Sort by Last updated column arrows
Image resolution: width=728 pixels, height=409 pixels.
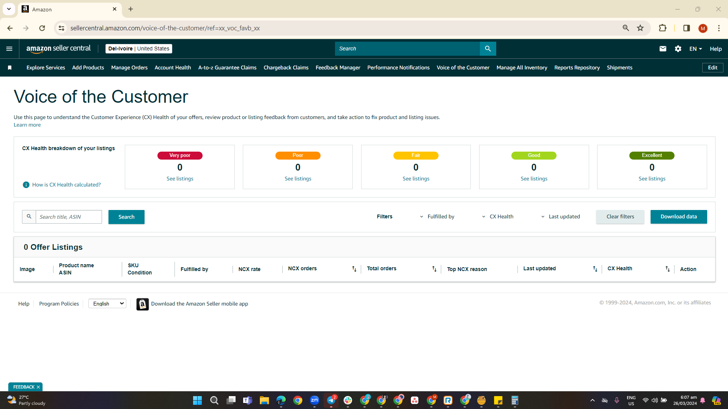click(595, 269)
